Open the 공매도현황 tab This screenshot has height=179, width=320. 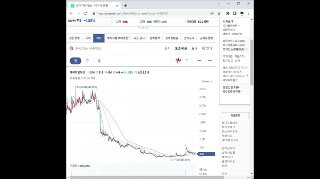click(206, 38)
